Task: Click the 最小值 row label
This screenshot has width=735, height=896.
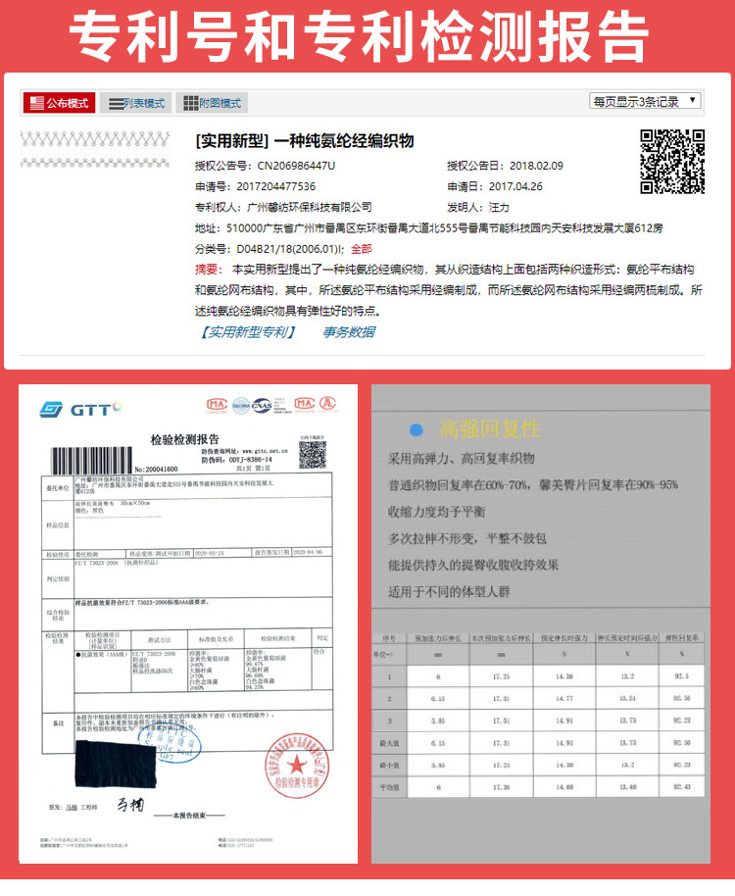Action: (389, 766)
